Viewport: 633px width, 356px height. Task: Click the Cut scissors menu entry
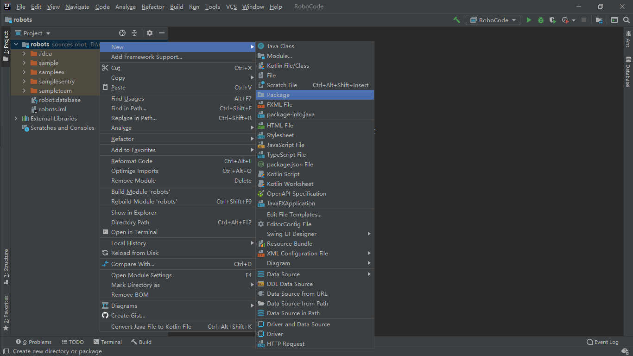click(177, 68)
